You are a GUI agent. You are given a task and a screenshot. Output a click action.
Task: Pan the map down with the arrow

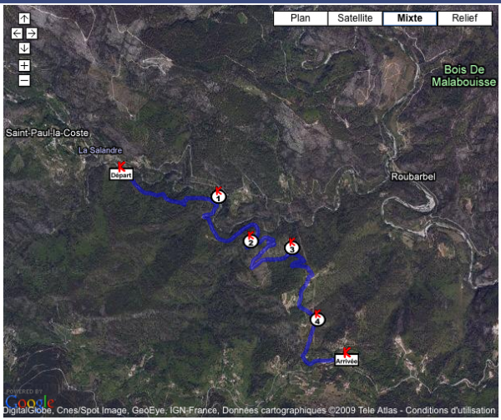24,48
